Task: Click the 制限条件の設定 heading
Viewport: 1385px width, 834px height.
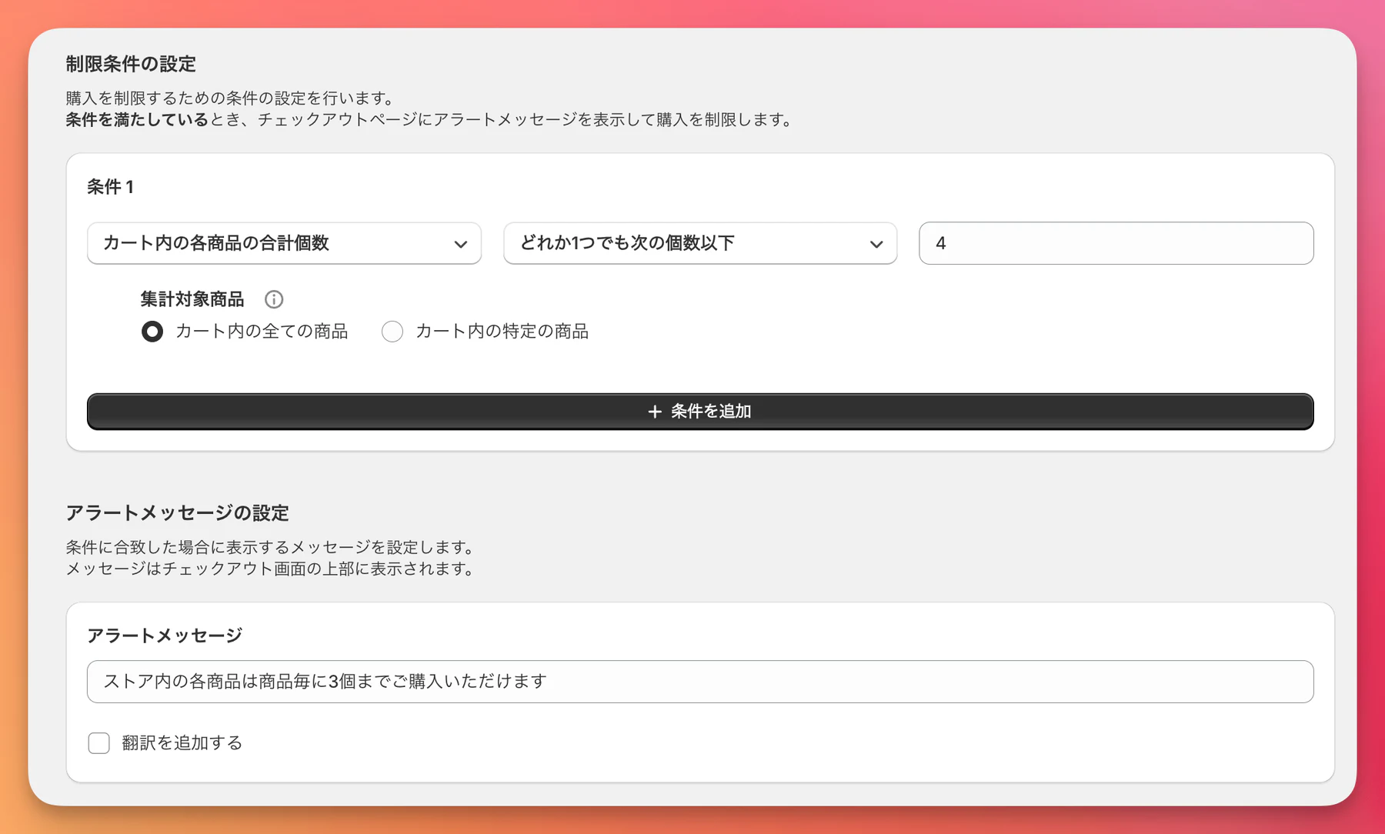Action: click(131, 64)
